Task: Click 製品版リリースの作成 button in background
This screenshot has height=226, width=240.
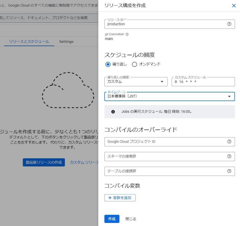Action: pyautogui.click(x=44, y=162)
